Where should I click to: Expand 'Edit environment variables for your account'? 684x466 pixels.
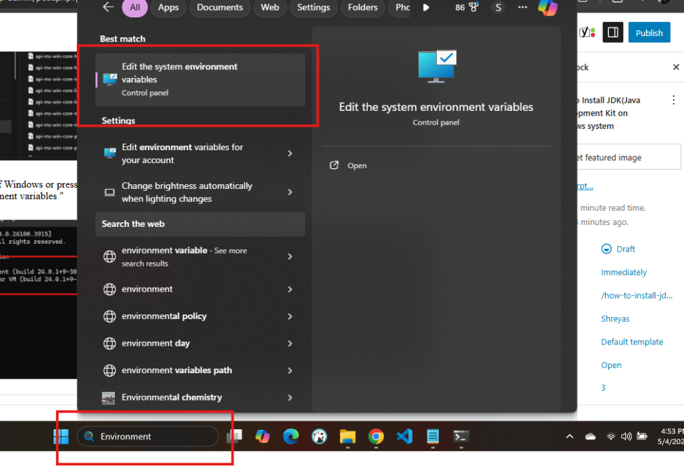(x=290, y=154)
